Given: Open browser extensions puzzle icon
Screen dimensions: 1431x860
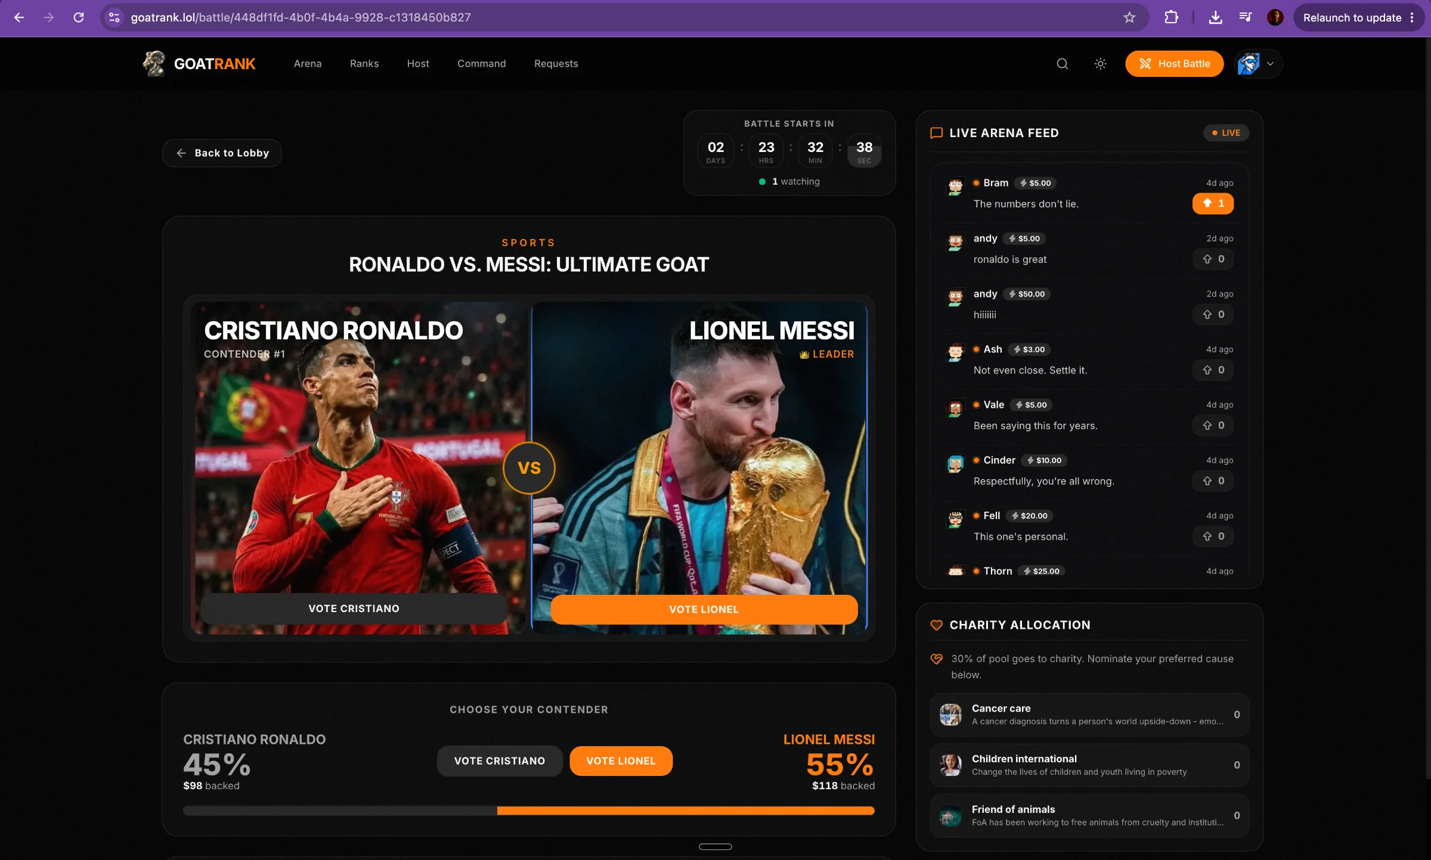Looking at the screenshot, I should pyautogui.click(x=1171, y=17).
